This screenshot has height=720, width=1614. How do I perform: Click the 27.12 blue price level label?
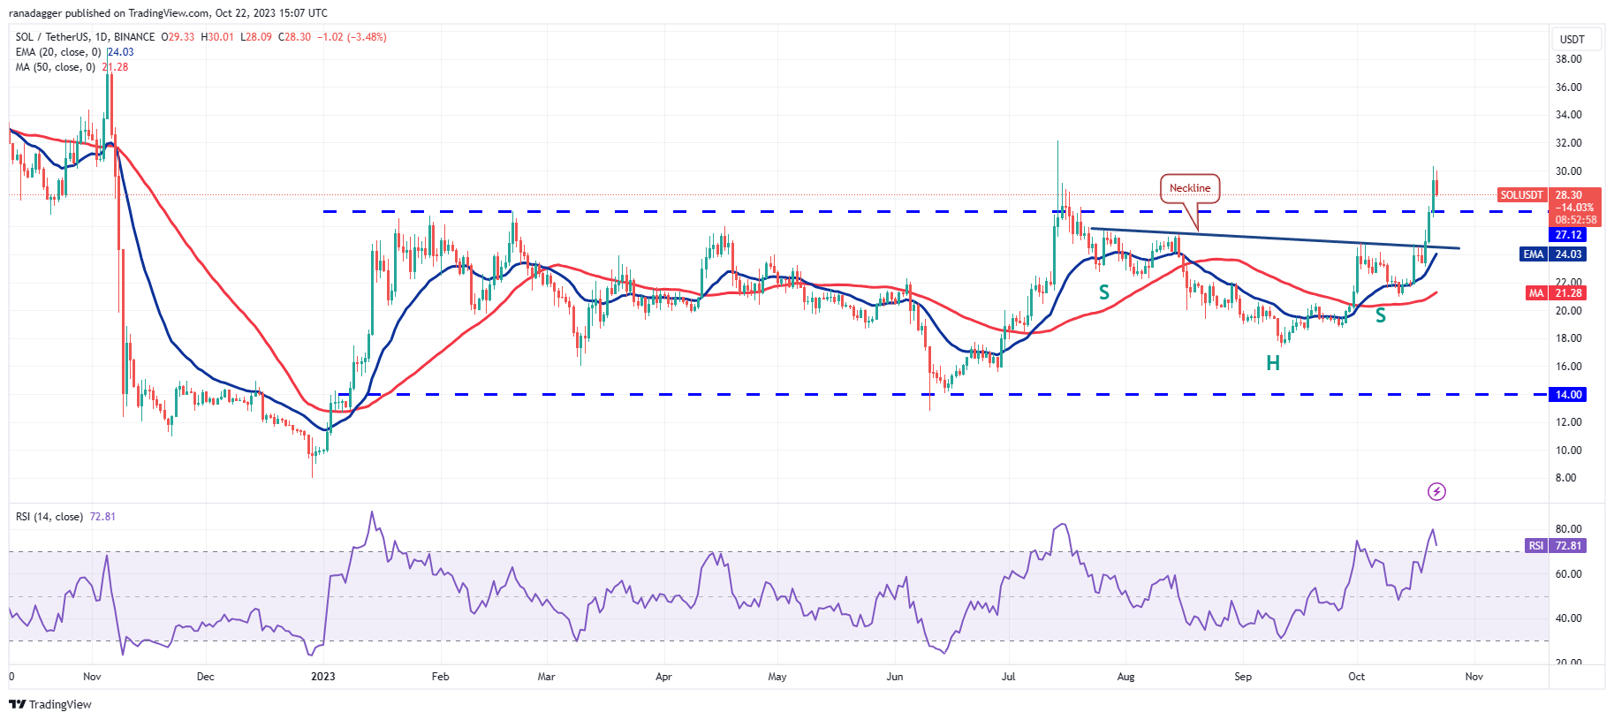tap(1568, 235)
